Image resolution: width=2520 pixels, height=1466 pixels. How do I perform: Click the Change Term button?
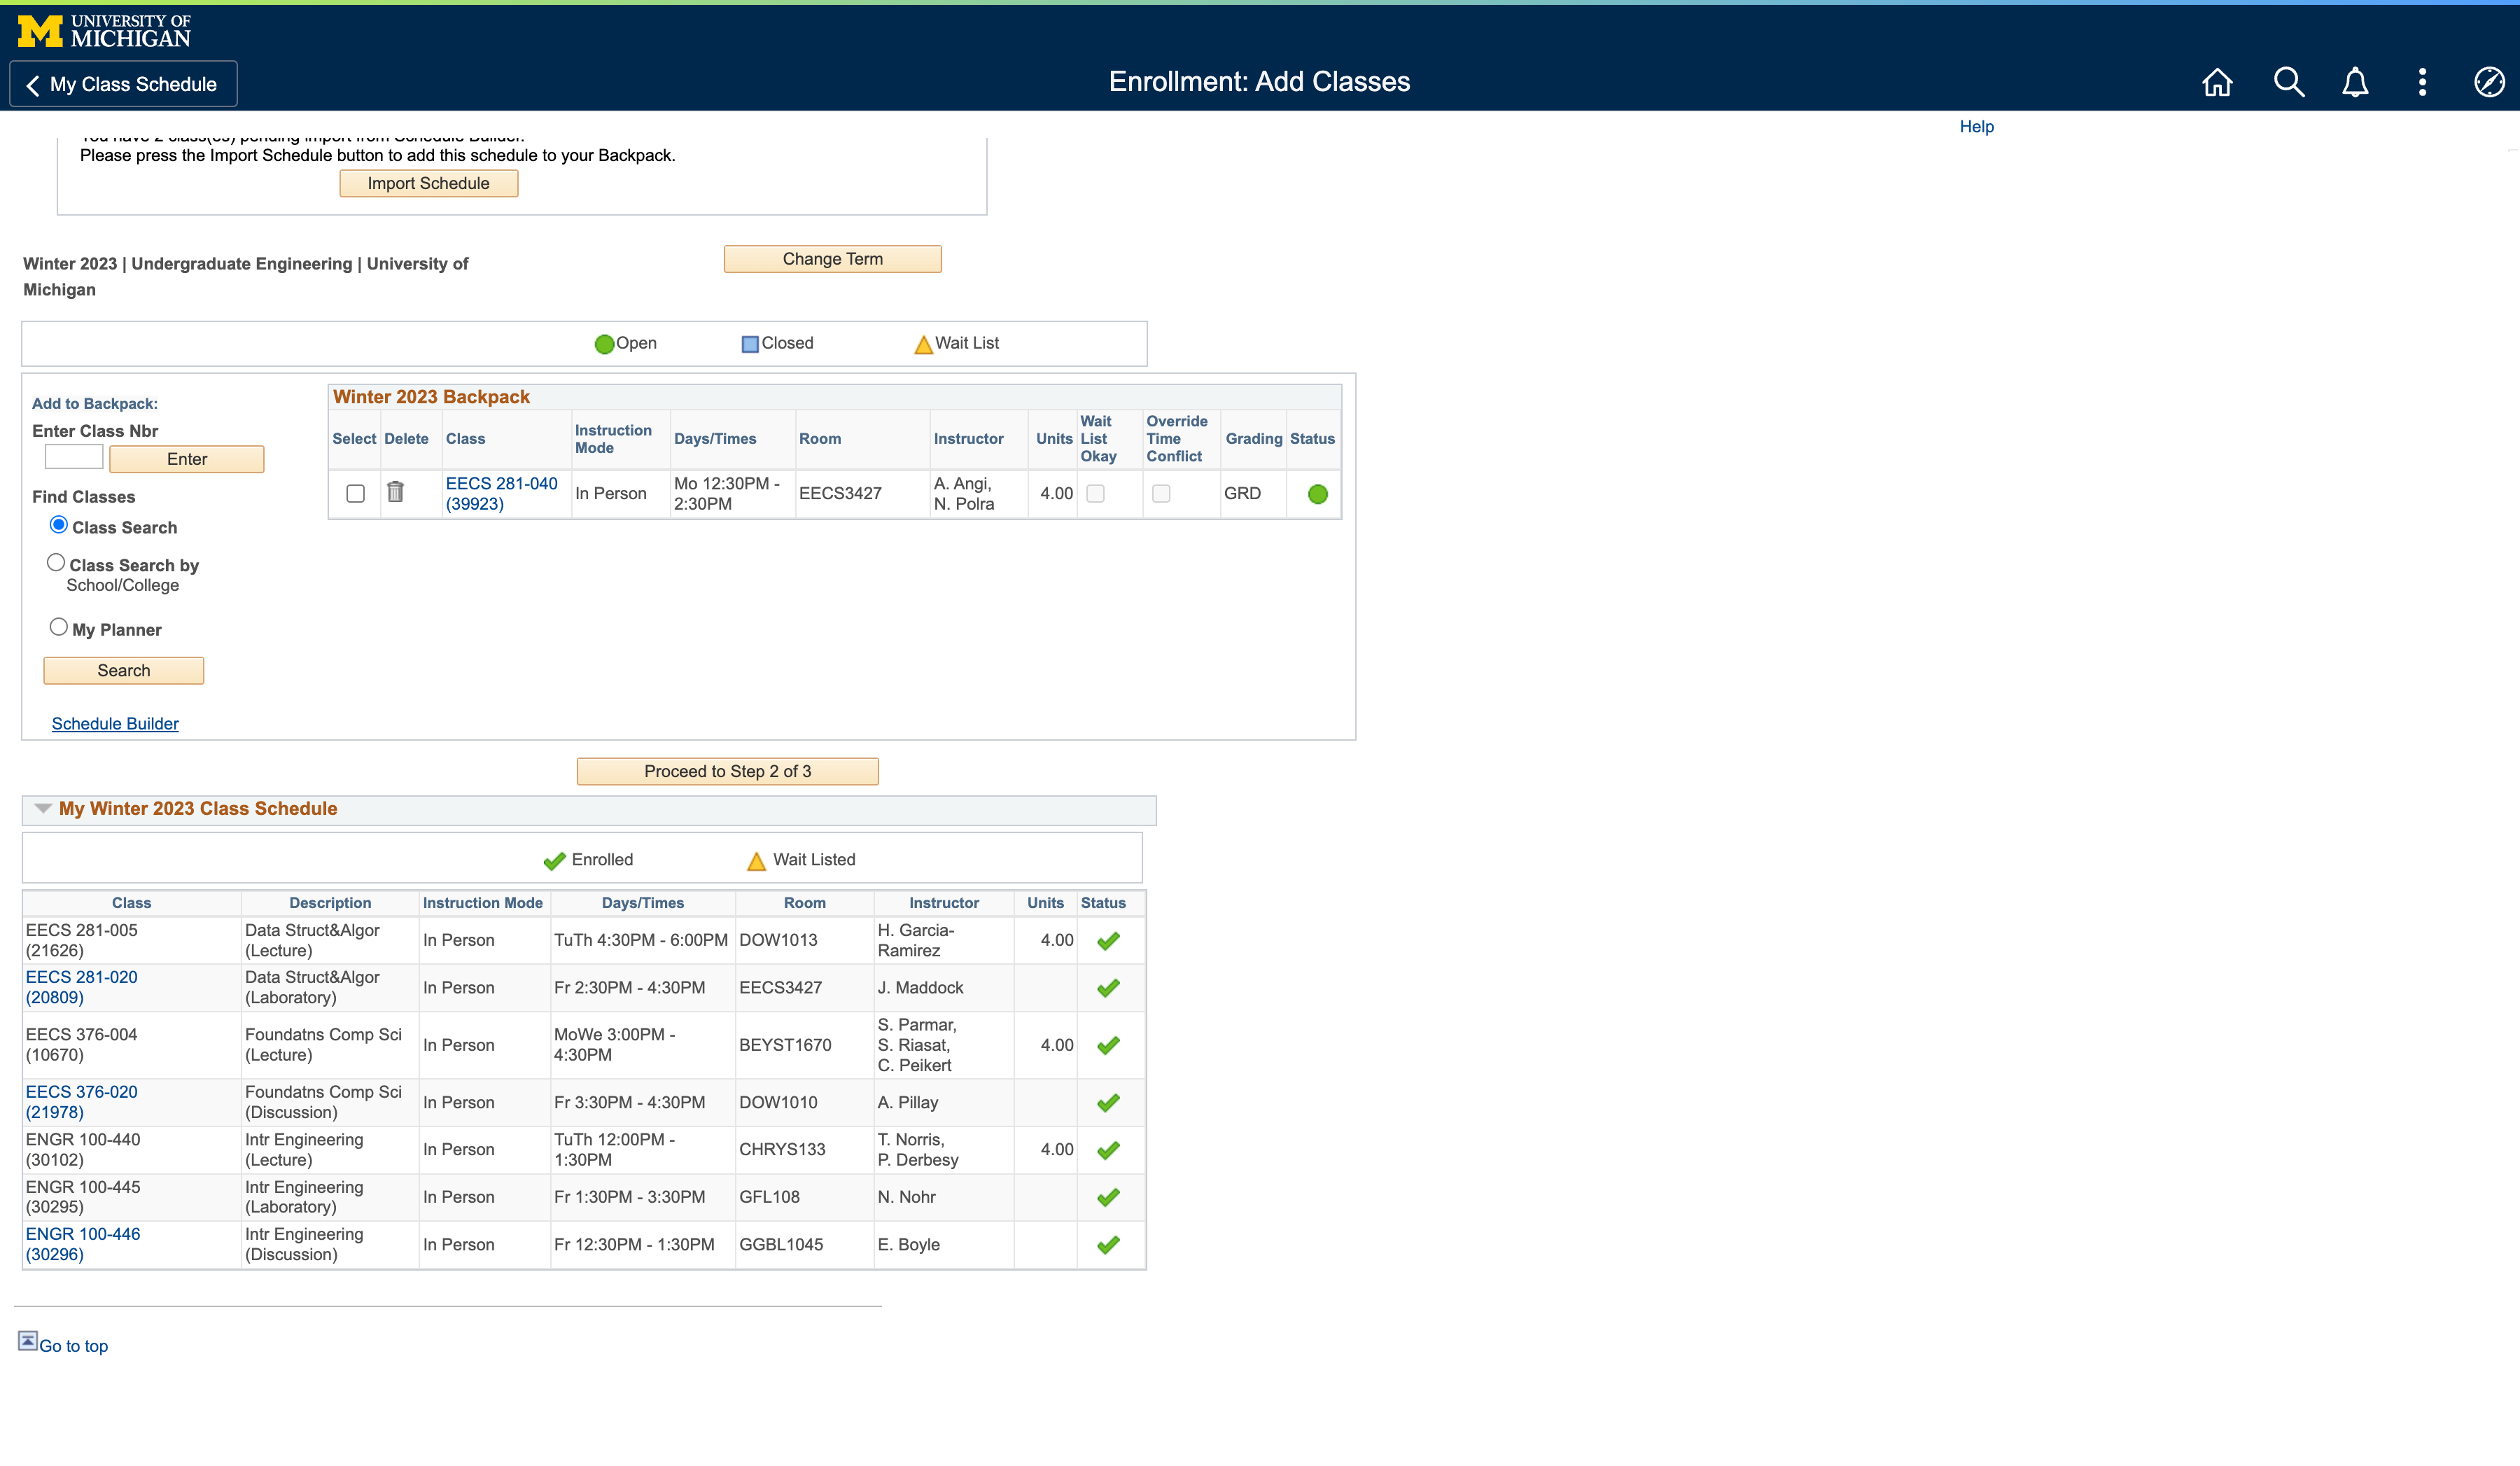(x=832, y=258)
